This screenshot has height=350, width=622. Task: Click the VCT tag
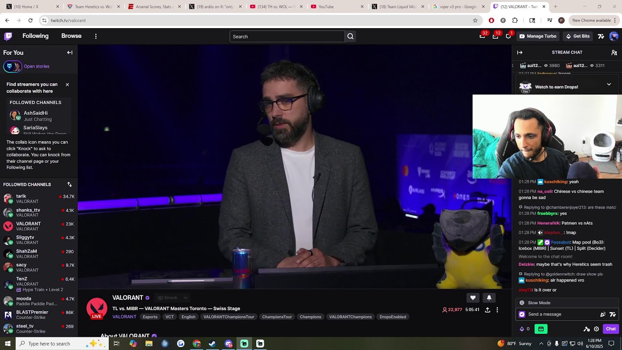tap(170, 317)
